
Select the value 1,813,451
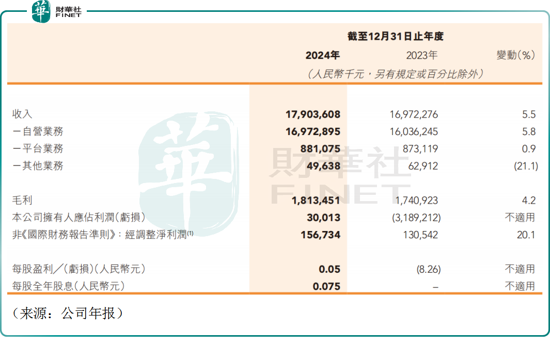pos(316,200)
